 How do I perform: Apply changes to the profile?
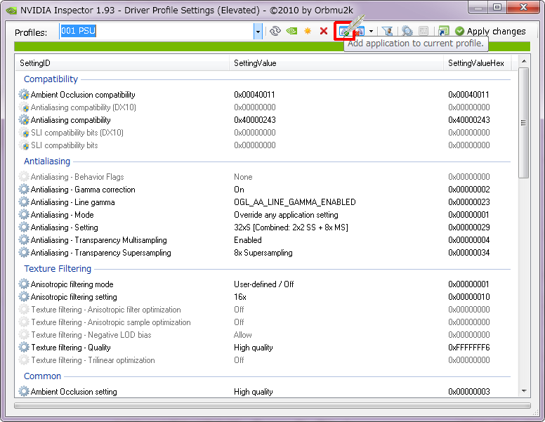click(x=490, y=32)
